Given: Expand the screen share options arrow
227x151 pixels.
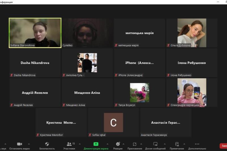Looking at the screenshot, I should [108, 144].
